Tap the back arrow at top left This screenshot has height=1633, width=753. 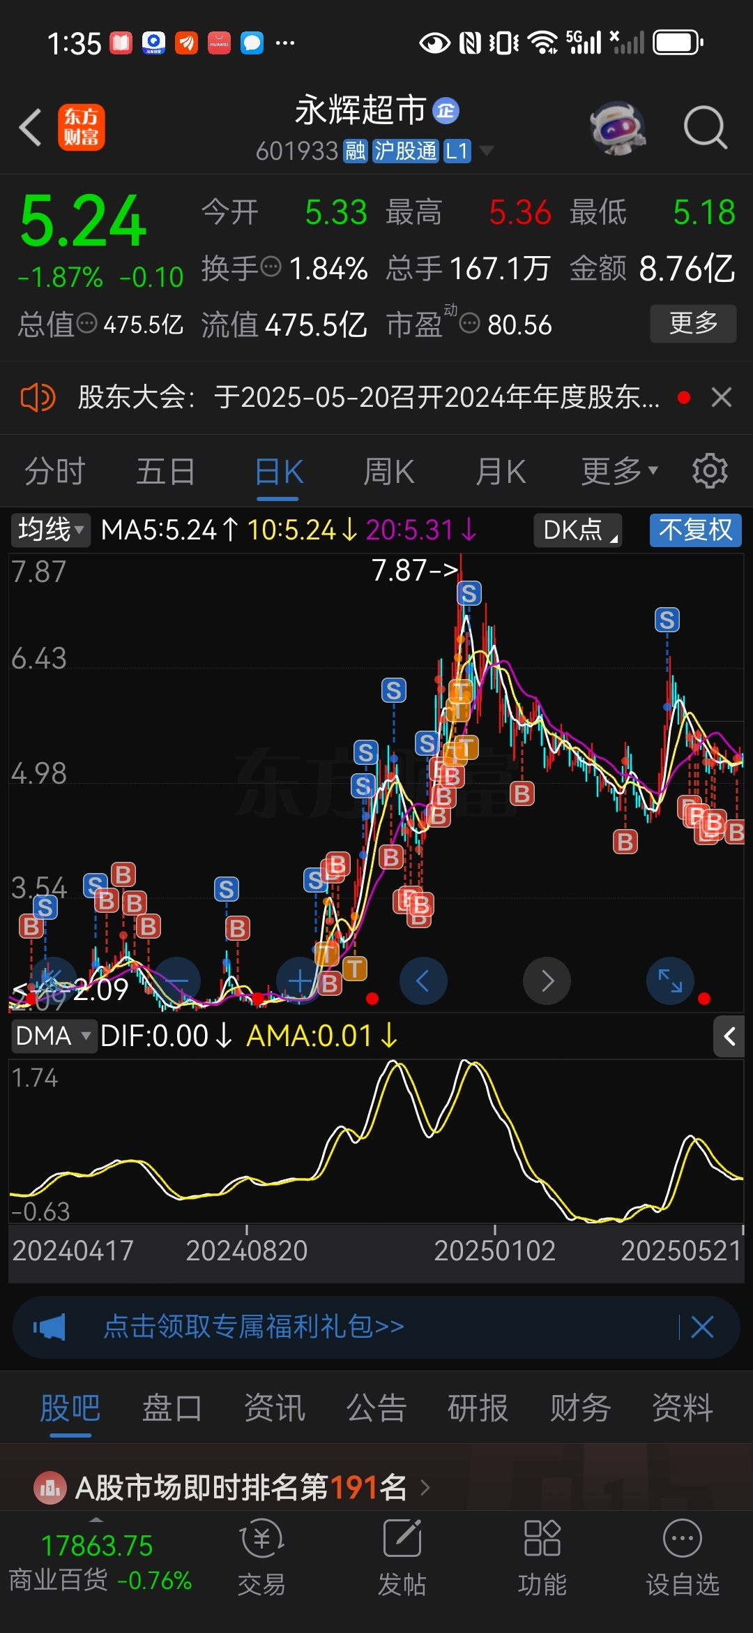point(31,127)
